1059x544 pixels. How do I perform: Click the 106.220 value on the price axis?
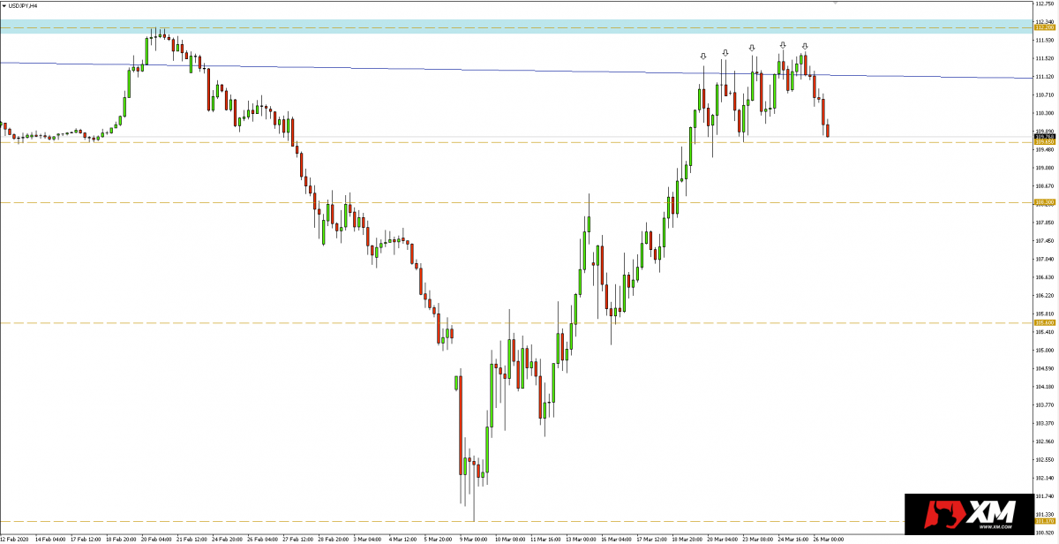pyautogui.click(x=1046, y=295)
